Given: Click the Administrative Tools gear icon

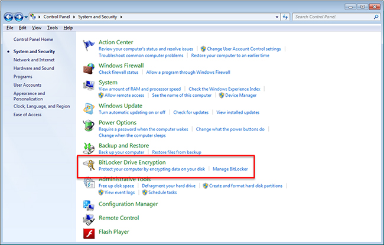Looking at the screenshot, I should coord(89,183).
